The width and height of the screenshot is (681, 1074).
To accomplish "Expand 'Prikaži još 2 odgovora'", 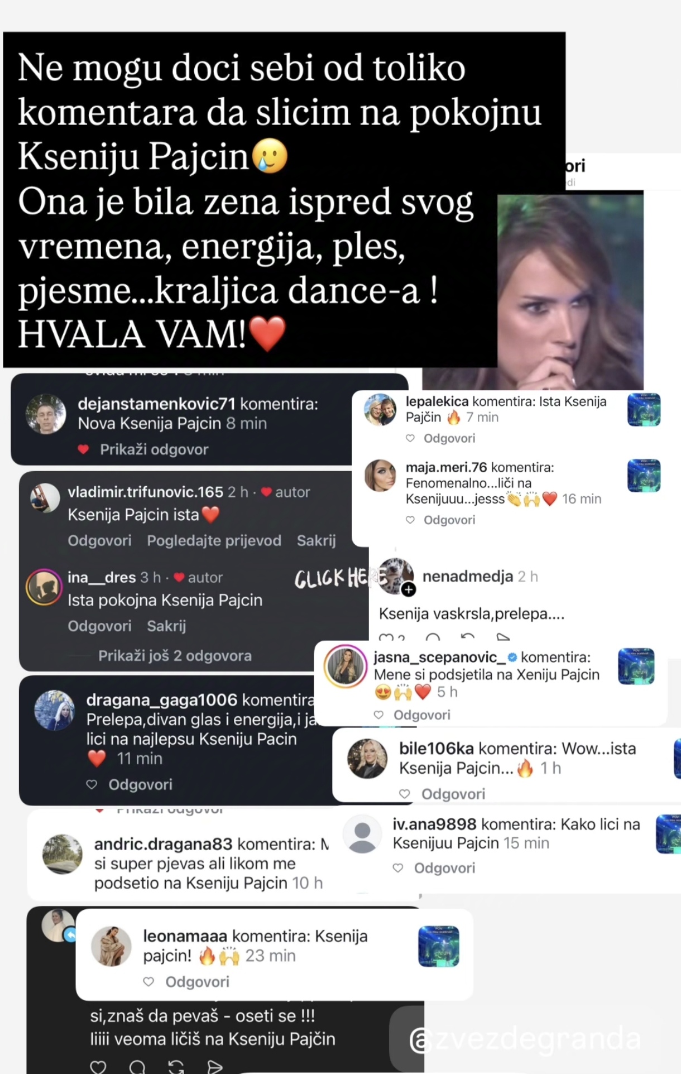I will 175,656.
